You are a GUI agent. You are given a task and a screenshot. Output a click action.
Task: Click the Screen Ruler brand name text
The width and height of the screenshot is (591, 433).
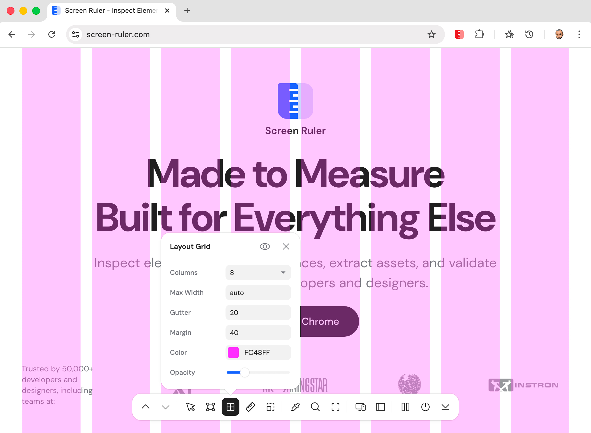(295, 131)
